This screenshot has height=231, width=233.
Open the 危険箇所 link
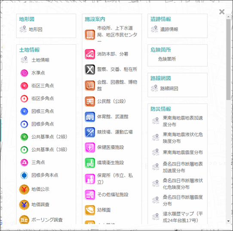167,59
